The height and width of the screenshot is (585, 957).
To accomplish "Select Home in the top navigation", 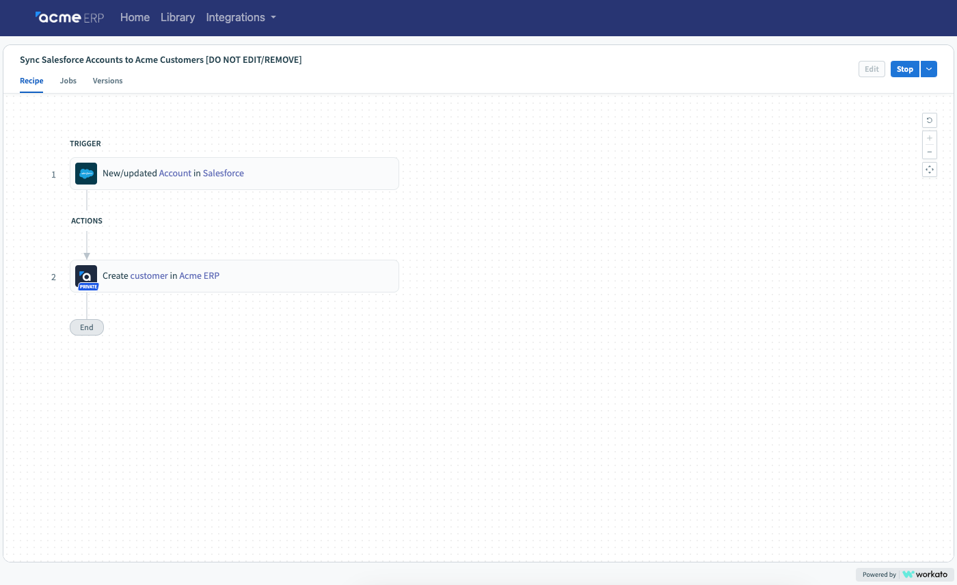I will coord(135,17).
